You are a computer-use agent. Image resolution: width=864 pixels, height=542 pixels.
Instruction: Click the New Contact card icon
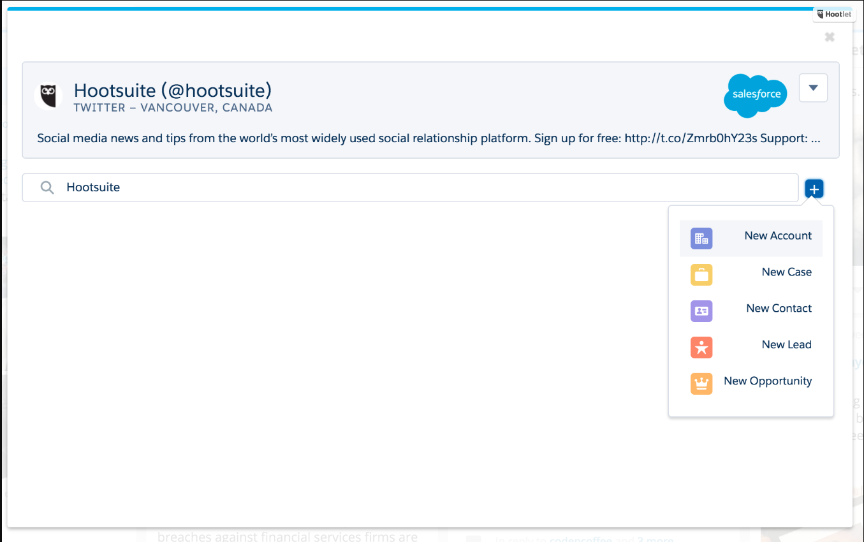701,311
